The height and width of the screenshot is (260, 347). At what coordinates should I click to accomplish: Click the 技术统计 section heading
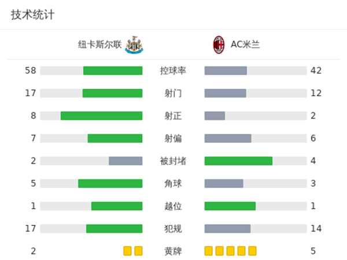click(33, 15)
